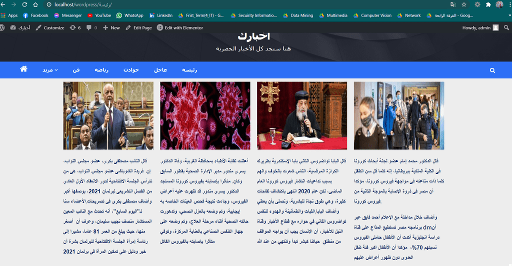Open the Messenger bookmark
512x266 pixels.
[x=67, y=15]
